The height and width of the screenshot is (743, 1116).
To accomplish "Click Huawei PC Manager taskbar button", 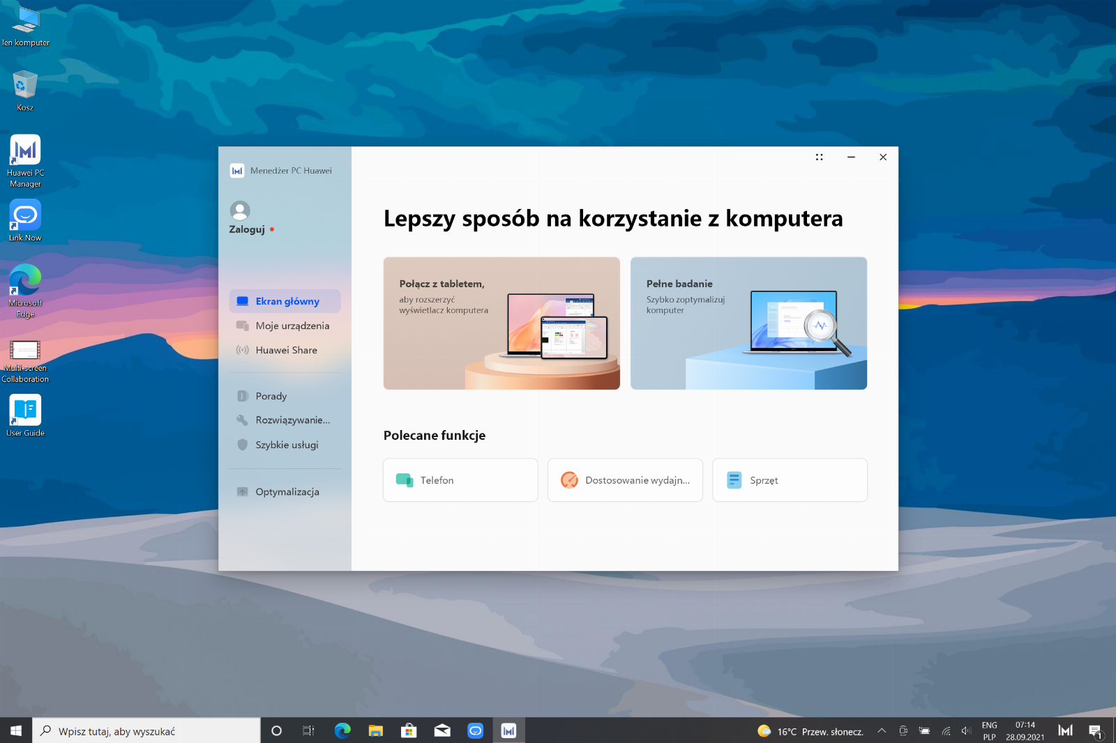I will click(x=508, y=730).
